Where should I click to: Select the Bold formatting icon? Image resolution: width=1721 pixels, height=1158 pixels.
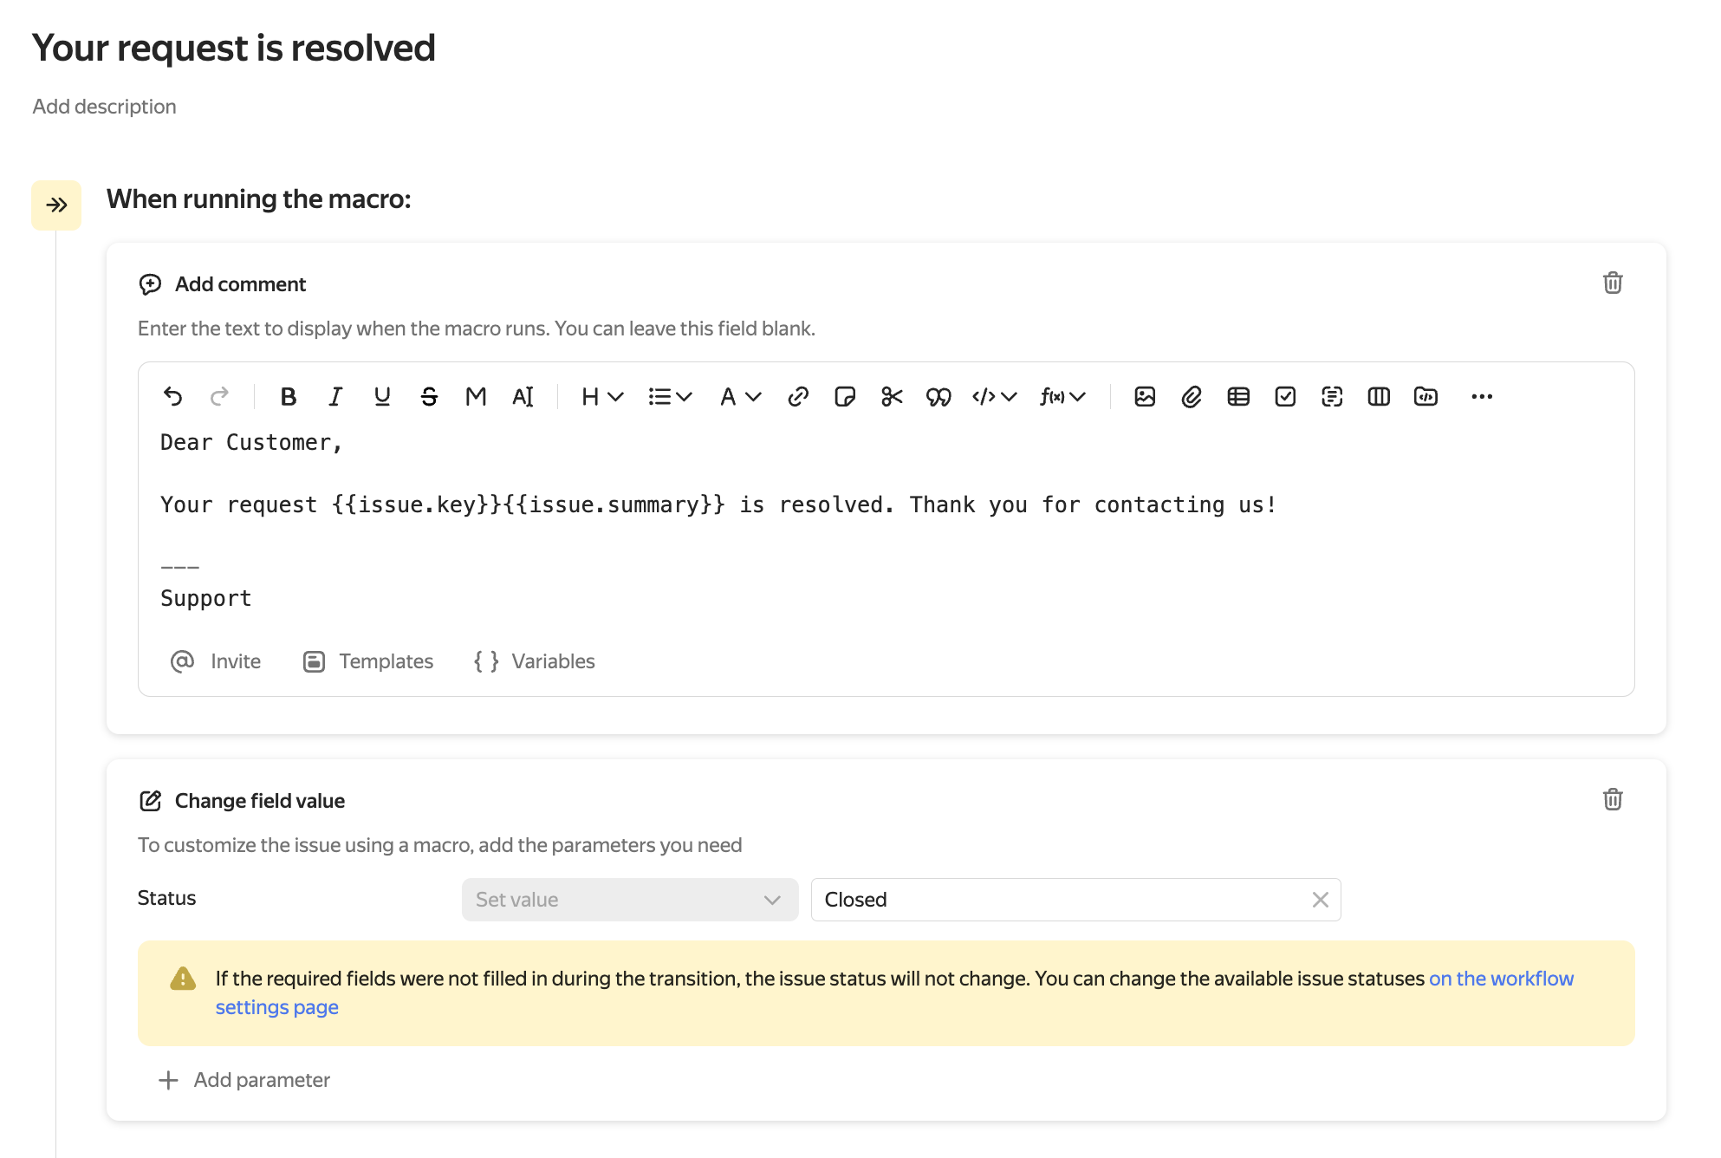point(289,396)
